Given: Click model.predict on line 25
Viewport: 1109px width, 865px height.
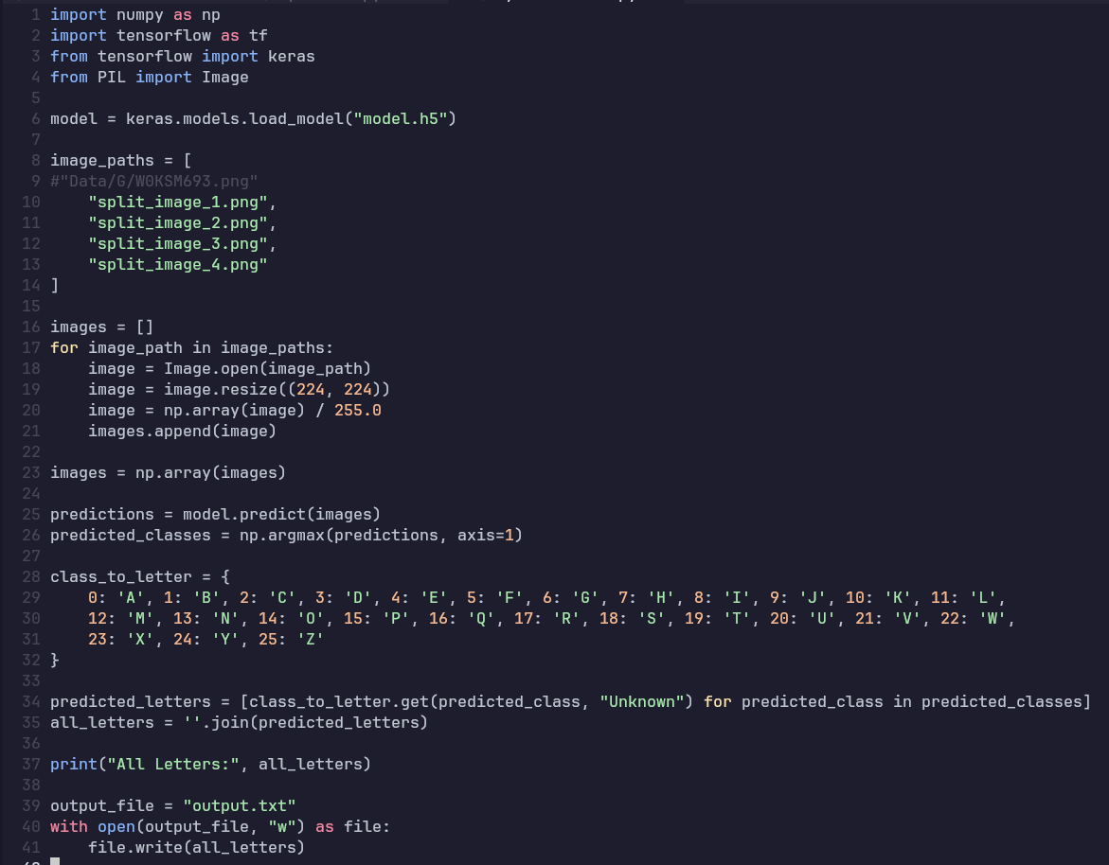Looking at the screenshot, I should coord(224,515).
